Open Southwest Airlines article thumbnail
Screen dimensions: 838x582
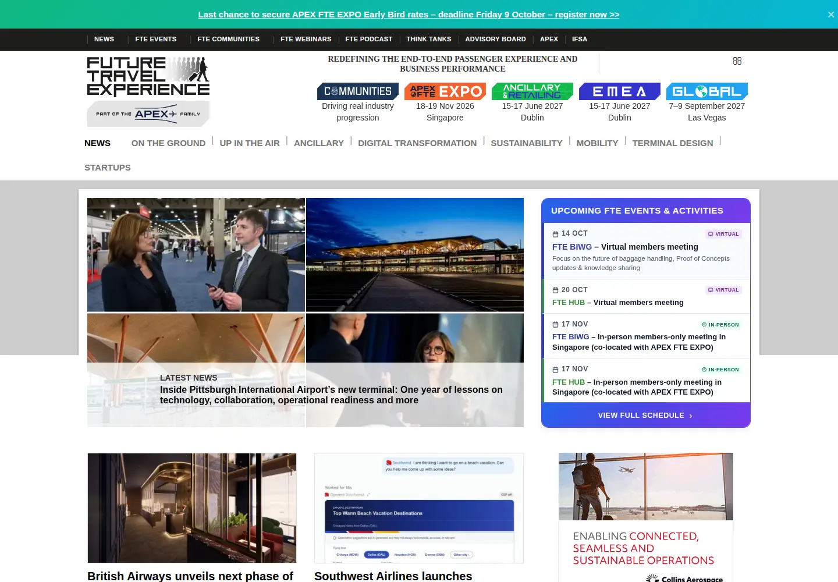(419, 508)
